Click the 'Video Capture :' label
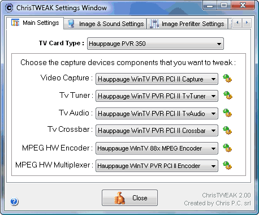This screenshot has height=215, width=259. coord(67,78)
